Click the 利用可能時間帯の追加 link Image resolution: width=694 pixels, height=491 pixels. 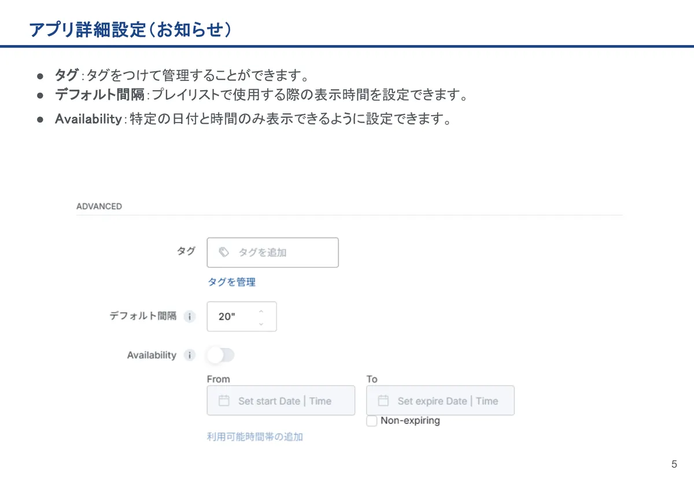tap(255, 437)
